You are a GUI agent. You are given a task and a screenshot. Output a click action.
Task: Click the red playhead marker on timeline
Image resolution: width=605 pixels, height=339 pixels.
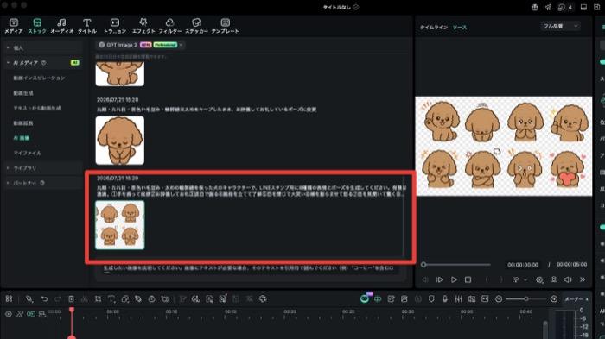pos(72,311)
